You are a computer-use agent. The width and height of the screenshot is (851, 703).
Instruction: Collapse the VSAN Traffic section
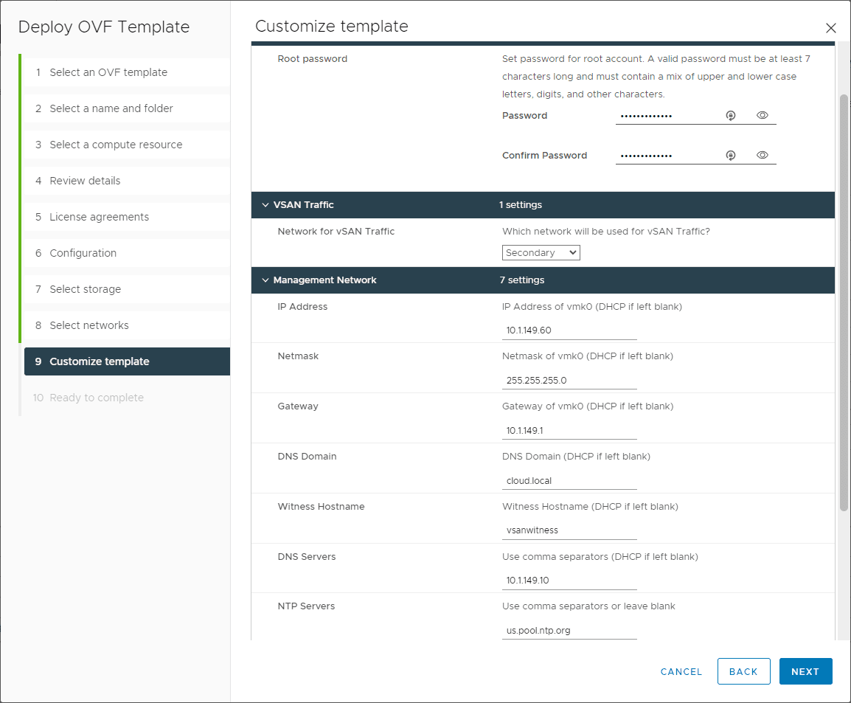pos(265,205)
